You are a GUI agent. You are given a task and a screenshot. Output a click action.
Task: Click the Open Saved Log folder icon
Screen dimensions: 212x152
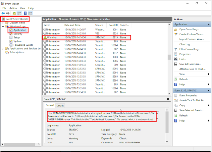coord(176,29)
